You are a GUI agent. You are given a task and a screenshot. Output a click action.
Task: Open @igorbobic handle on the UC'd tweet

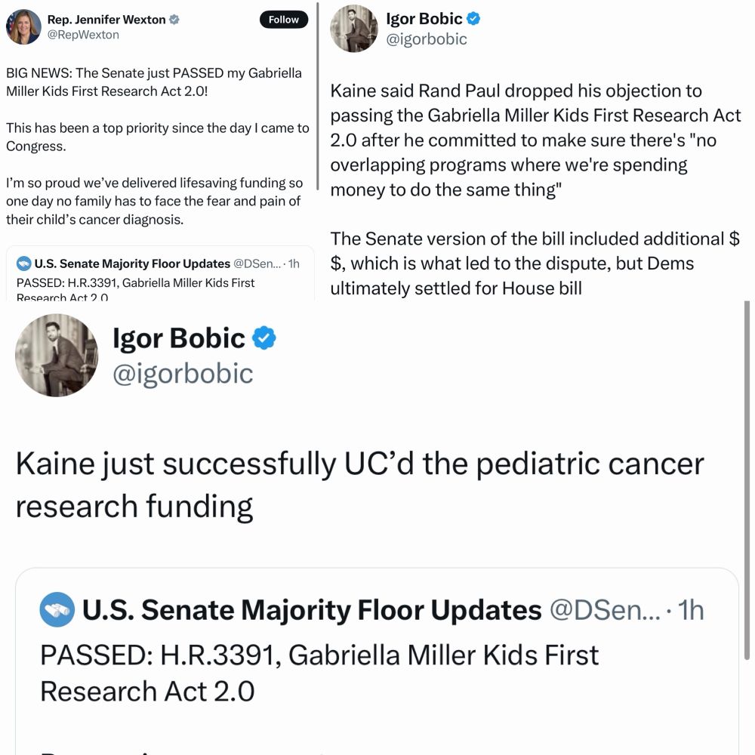[x=183, y=373]
